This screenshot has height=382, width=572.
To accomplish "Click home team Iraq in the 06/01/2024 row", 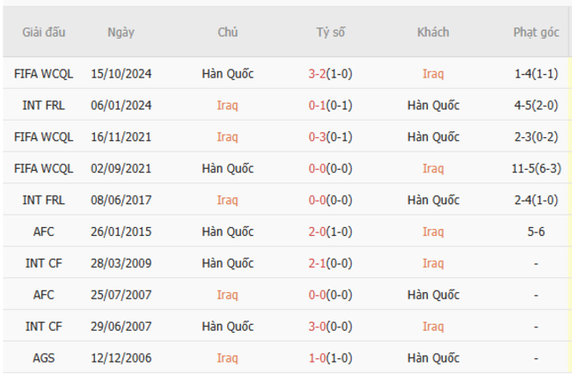I will pyautogui.click(x=227, y=106).
